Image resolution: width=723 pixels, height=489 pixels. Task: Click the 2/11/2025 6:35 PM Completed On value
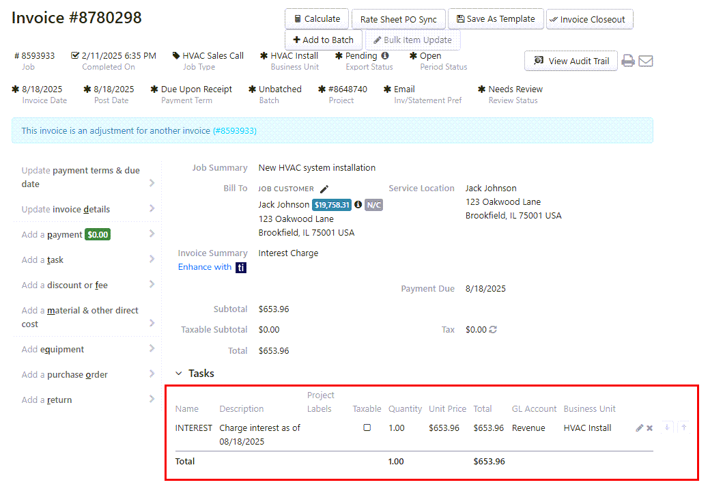(119, 56)
